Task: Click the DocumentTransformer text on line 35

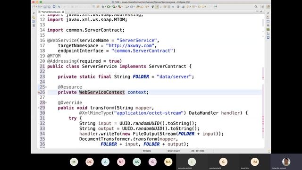Action: pyautogui.click(x=105, y=139)
